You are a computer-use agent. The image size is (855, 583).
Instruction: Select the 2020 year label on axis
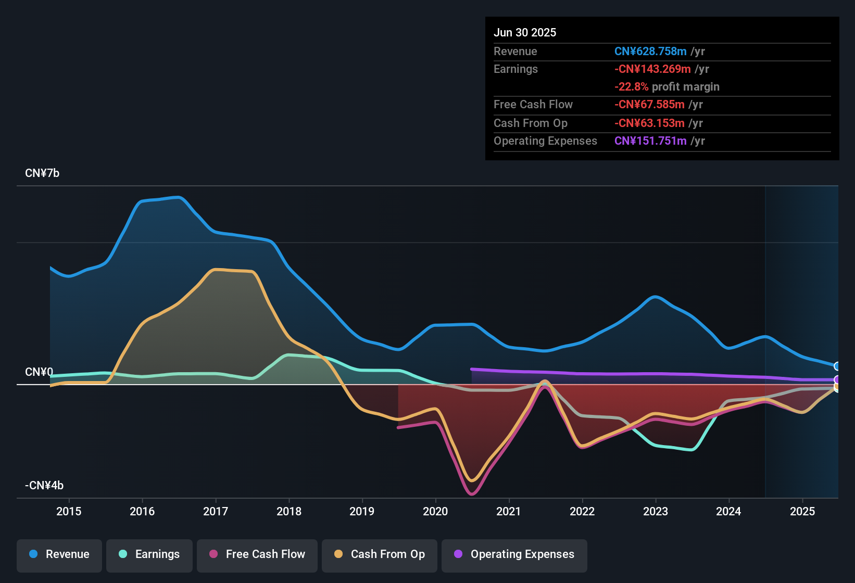click(435, 512)
